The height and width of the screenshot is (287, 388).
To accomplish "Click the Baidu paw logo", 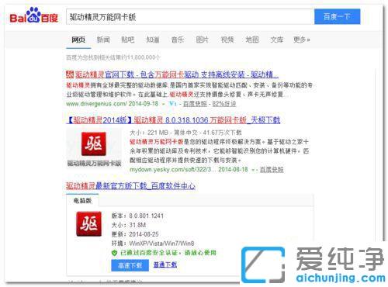I will pyautogui.click(x=34, y=16).
